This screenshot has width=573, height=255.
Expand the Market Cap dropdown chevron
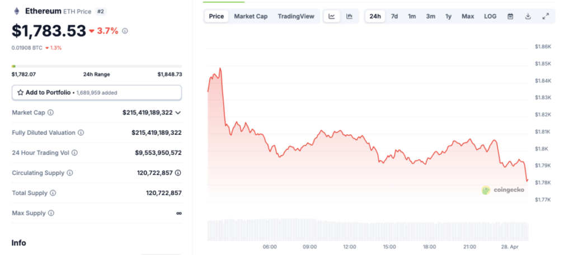pos(178,112)
